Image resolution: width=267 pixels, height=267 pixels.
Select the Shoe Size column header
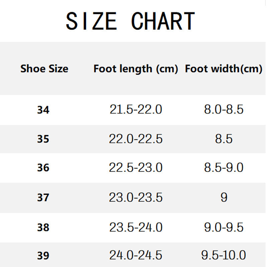click(44, 69)
